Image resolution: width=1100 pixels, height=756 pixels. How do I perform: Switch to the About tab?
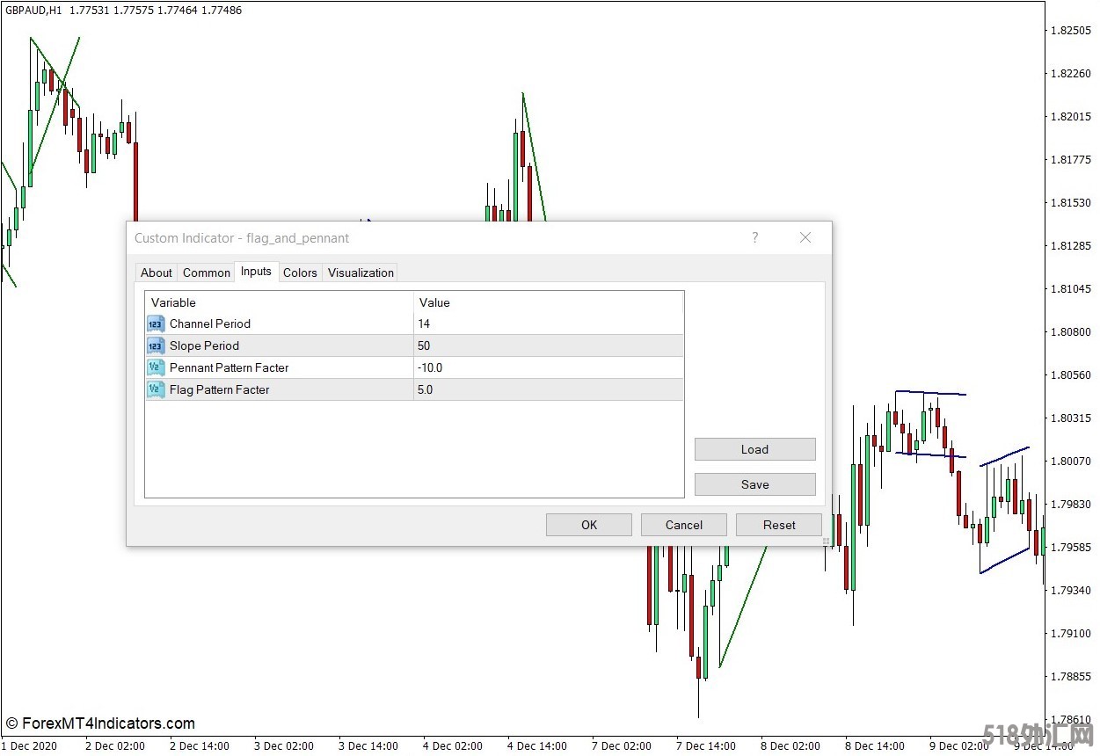click(157, 273)
